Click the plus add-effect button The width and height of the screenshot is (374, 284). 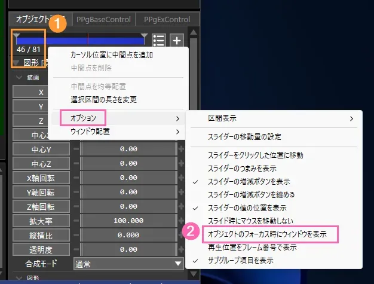click(177, 40)
